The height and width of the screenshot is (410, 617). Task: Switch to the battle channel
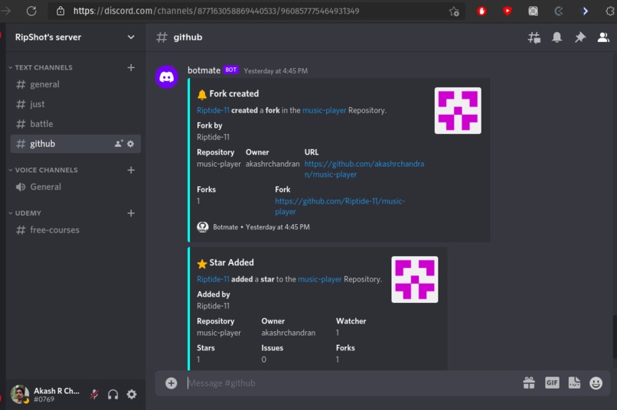click(76, 124)
